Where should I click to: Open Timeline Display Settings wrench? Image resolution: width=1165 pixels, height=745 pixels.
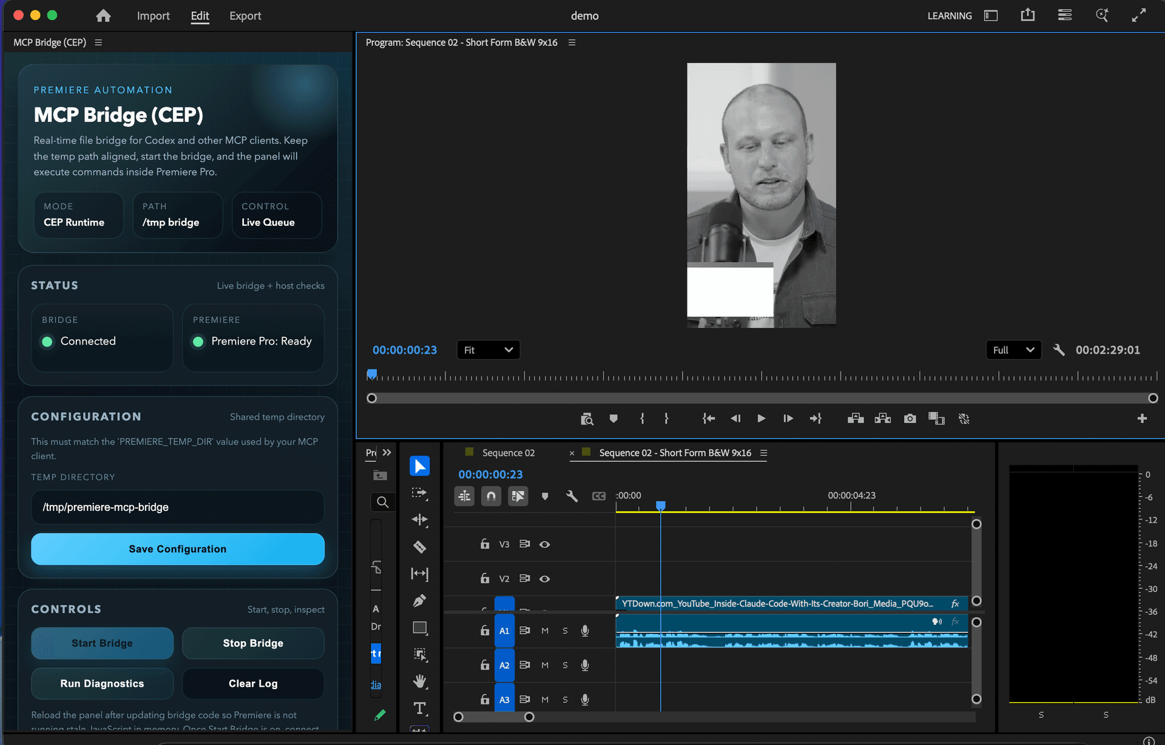[x=572, y=496]
